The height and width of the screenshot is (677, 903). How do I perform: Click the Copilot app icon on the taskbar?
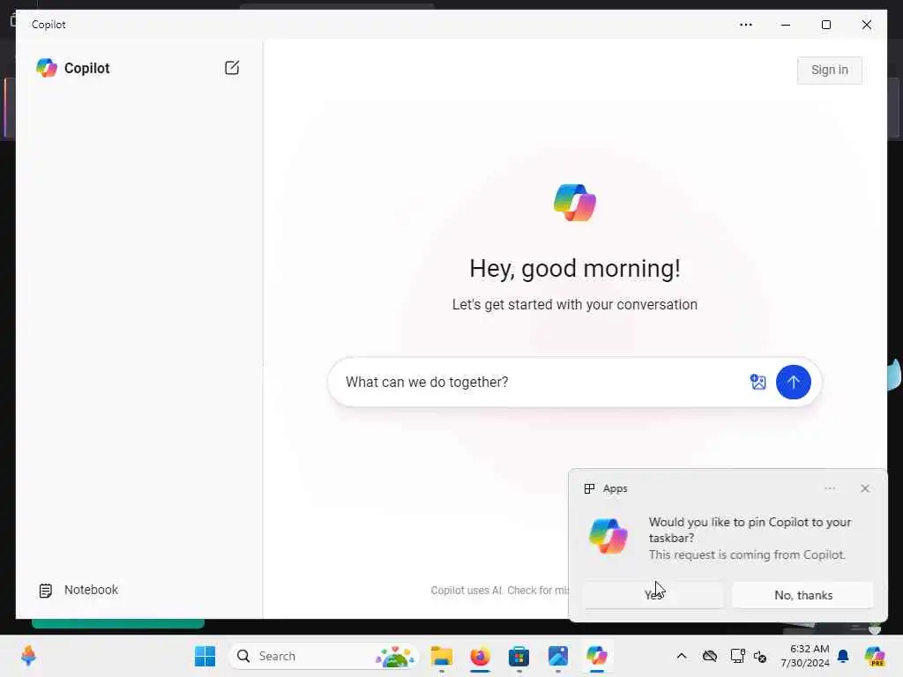[597, 656]
